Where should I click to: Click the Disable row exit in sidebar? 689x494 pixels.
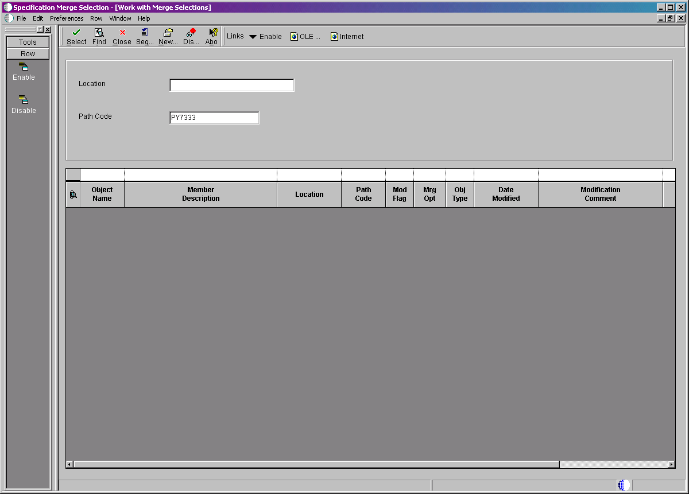click(24, 105)
